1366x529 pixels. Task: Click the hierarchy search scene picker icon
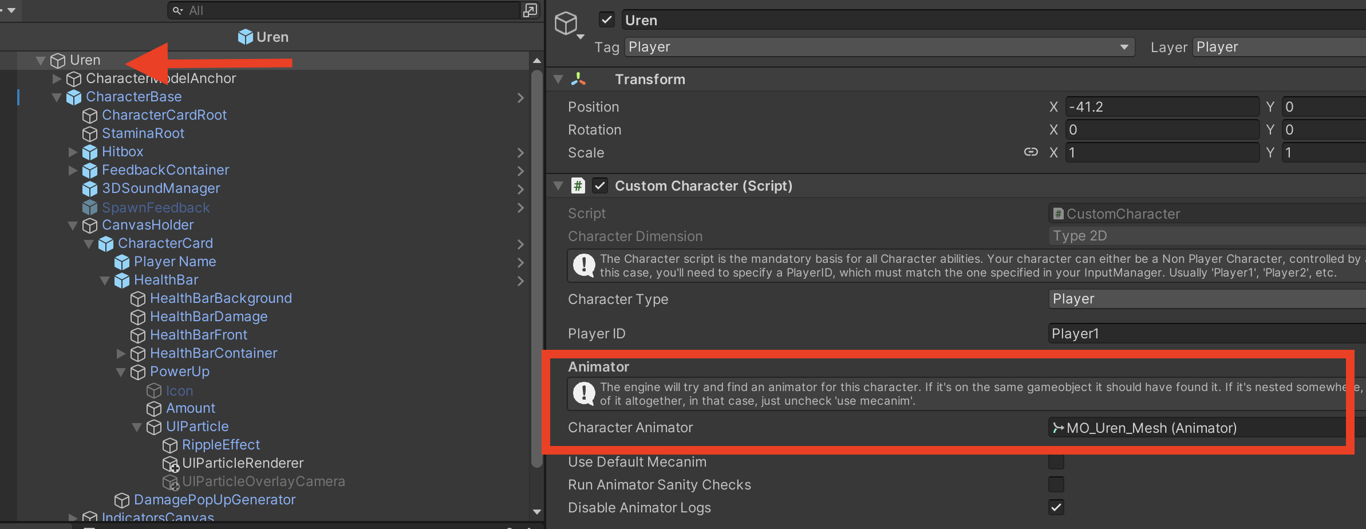530,10
